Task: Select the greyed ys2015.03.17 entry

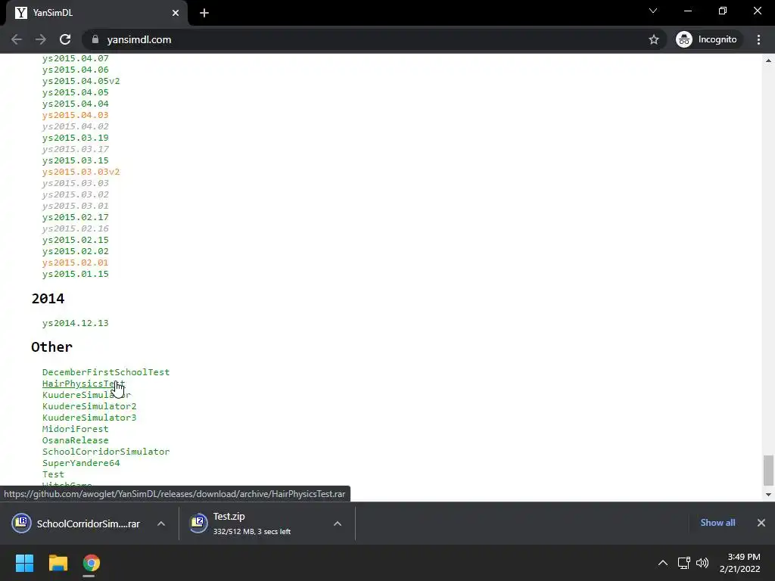Action: pos(75,149)
